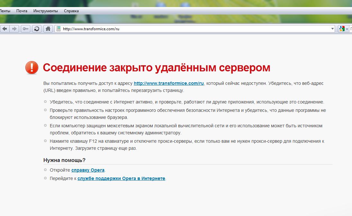Click bullet text about программного обеспечения безопасности
The image size is (352, 216).
point(188,114)
